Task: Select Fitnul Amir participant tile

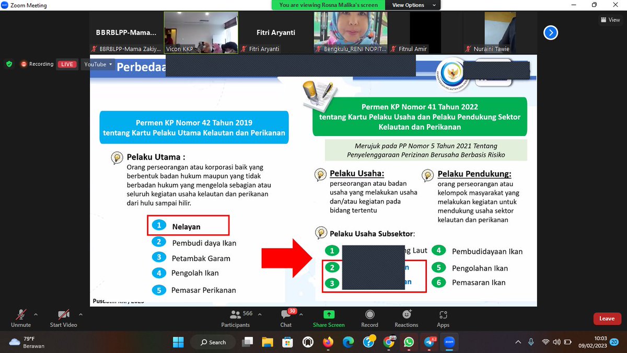Action: (425, 32)
